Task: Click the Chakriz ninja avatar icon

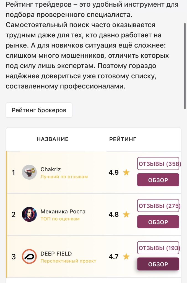Action: click(x=29, y=172)
